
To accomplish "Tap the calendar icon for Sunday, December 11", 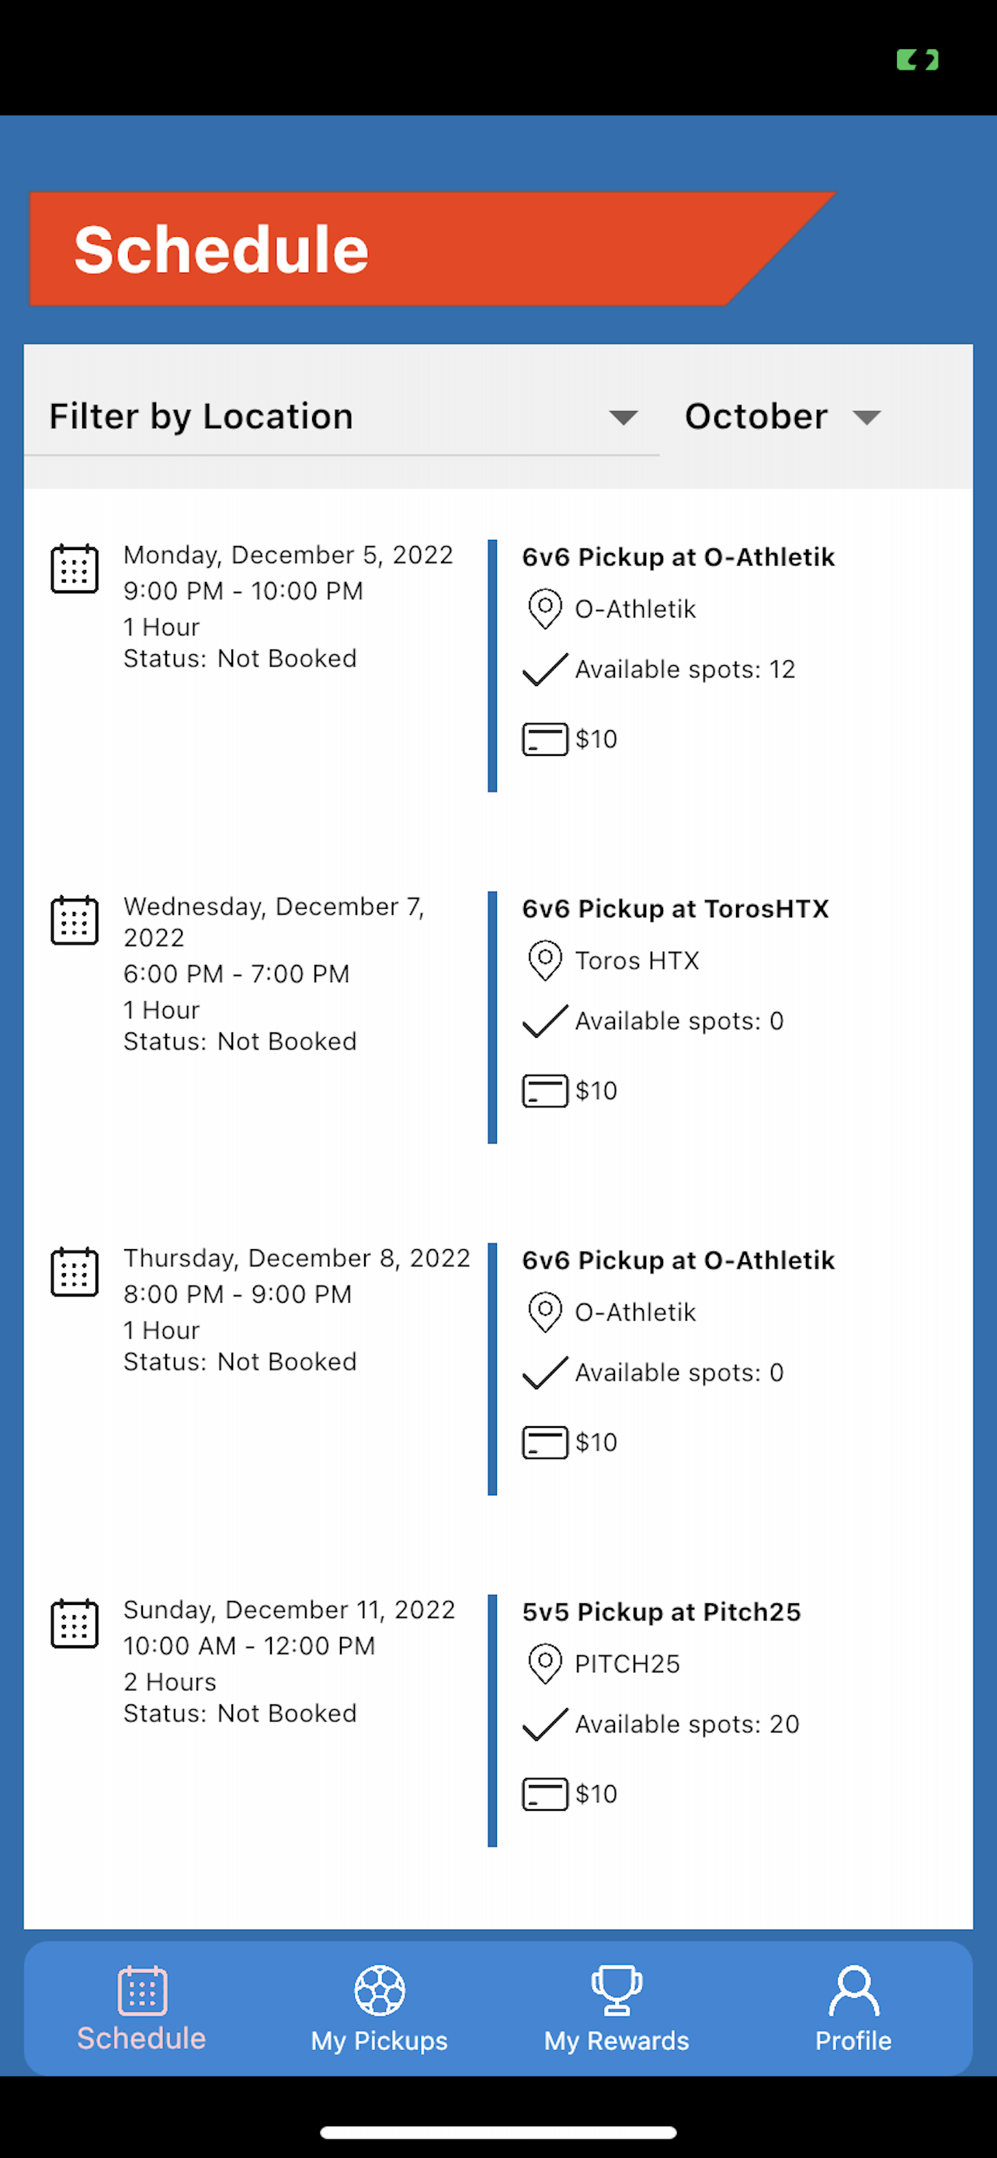I will click(x=75, y=1624).
